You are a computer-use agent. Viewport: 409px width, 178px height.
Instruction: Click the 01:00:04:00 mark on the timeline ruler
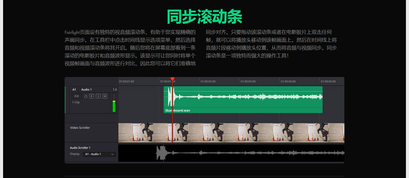288,81
